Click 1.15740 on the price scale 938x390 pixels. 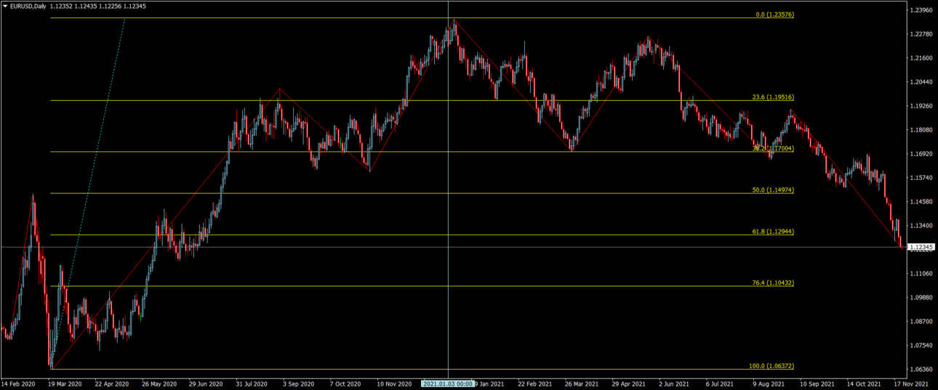(x=921, y=178)
